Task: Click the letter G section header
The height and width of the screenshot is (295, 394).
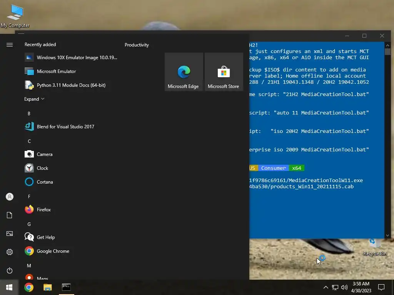Action: pyautogui.click(x=29, y=224)
